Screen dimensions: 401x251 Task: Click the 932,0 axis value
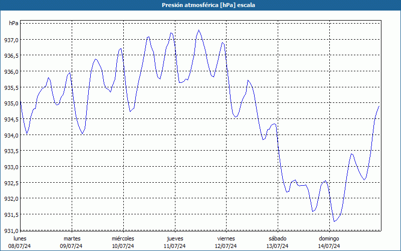11,198
